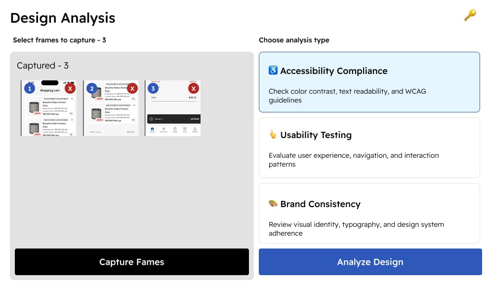Screen dimensions: 488x285
Task: Click the pointing finger Usability icon
Action: point(273,135)
